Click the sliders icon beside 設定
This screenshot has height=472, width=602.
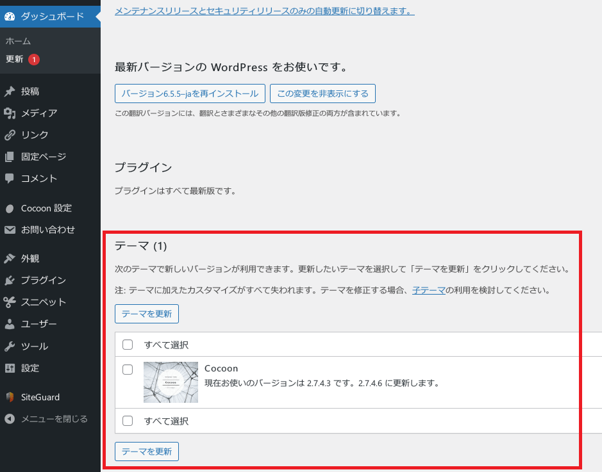click(10, 368)
